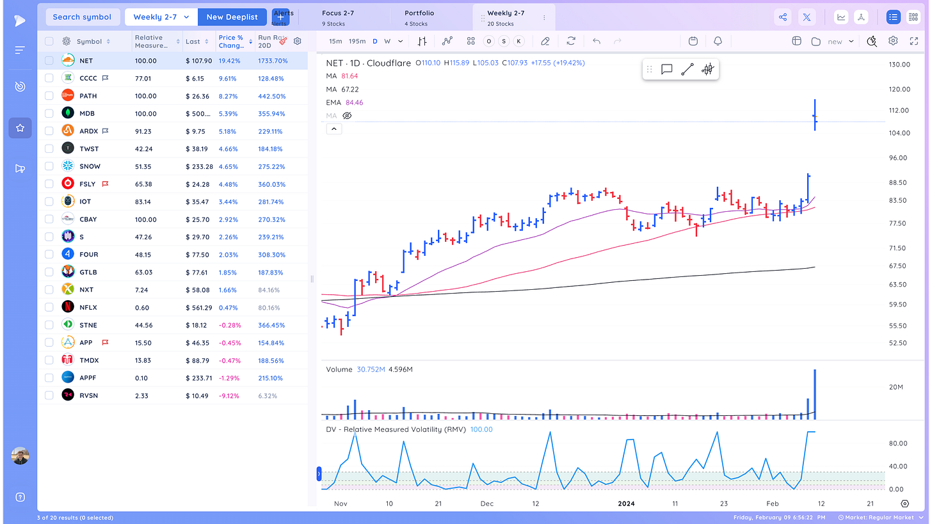Show the hidden MA indicator eye toggle
Viewport: 932px width, 524px height.
348,116
